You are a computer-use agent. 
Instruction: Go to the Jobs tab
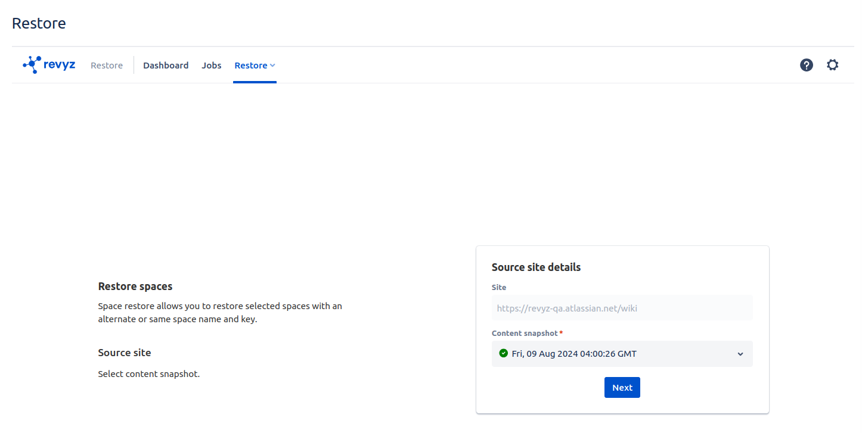(x=211, y=66)
